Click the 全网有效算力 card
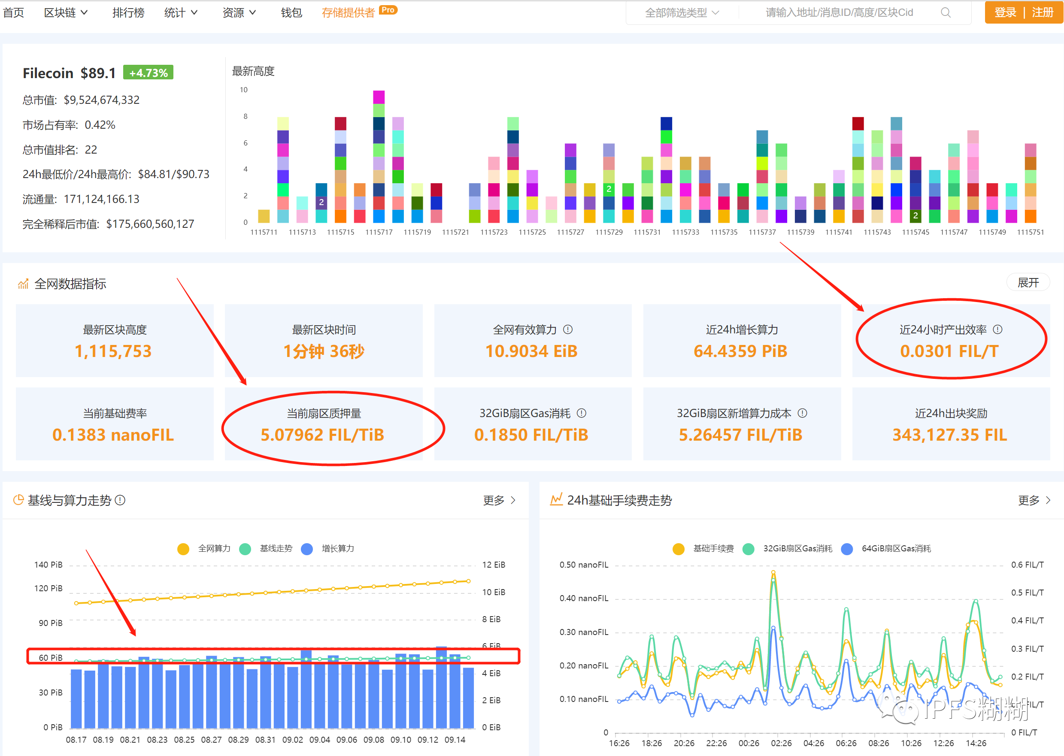The height and width of the screenshot is (756, 1064). click(533, 341)
